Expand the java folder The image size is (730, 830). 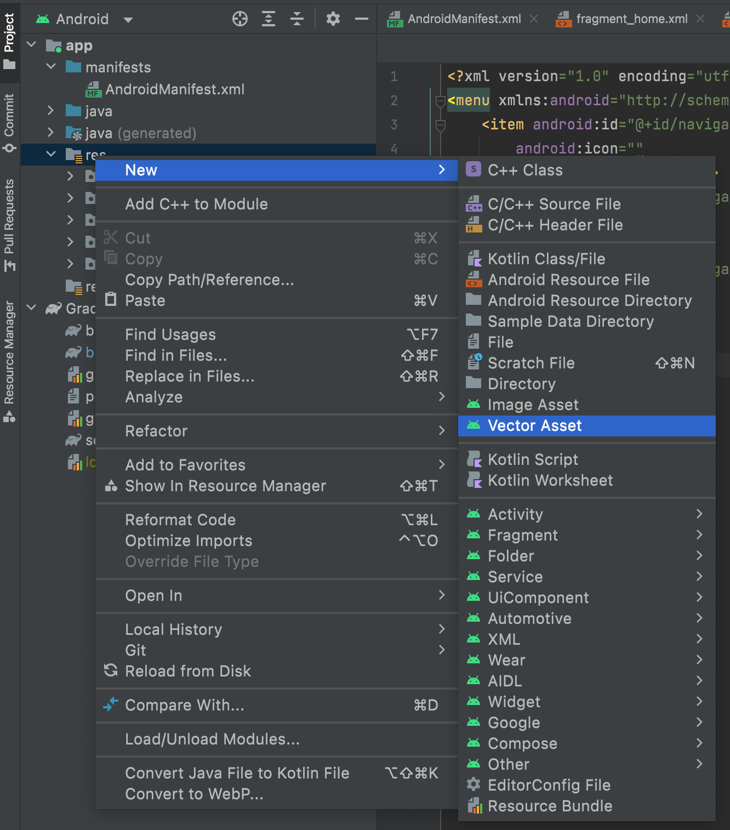point(51,110)
